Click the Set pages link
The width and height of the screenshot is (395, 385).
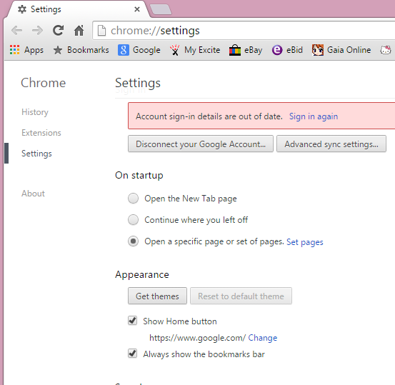[305, 242]
